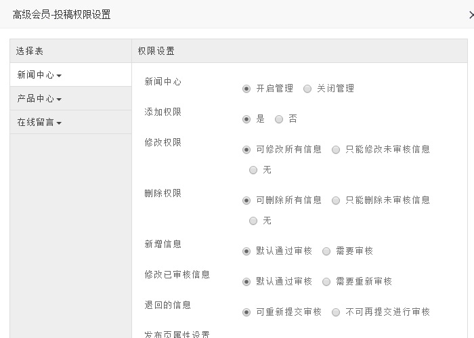Choose 需要审核 for 新增信息
Viewport: 474px width, 338px height.
tap(326, 251)
